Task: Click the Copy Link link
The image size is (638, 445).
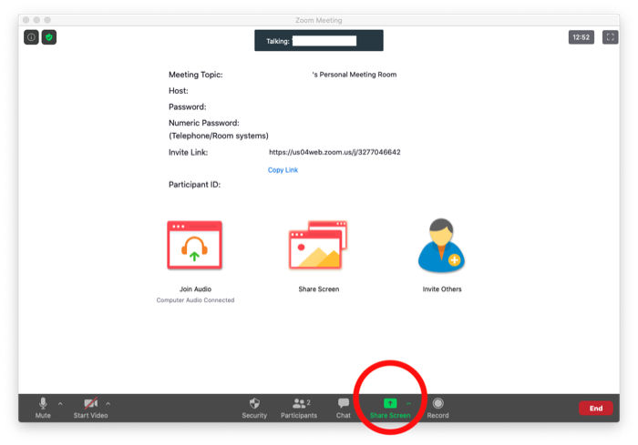Action: pos(283,170)
